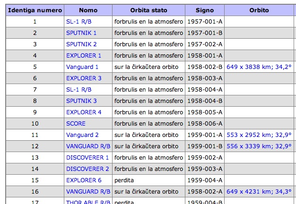This screenshot has width=296, height=204.
Task: Click the Identiga numero column header
Action: (x=35, y=10)
